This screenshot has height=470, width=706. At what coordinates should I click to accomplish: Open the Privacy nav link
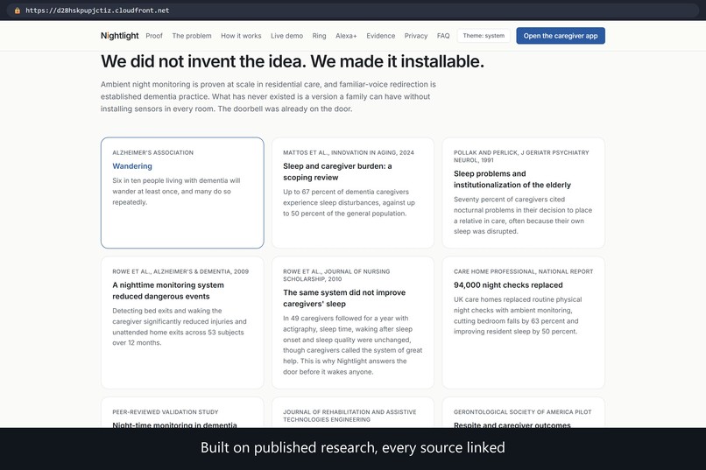click(x=416, y=36)
